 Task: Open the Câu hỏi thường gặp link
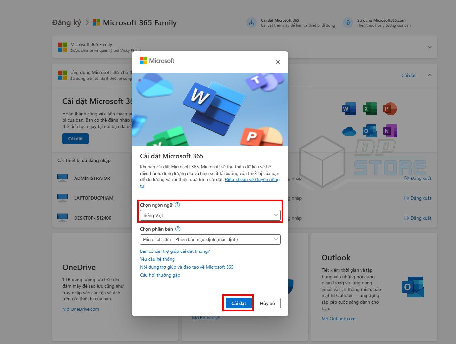[x=160, y=275]
